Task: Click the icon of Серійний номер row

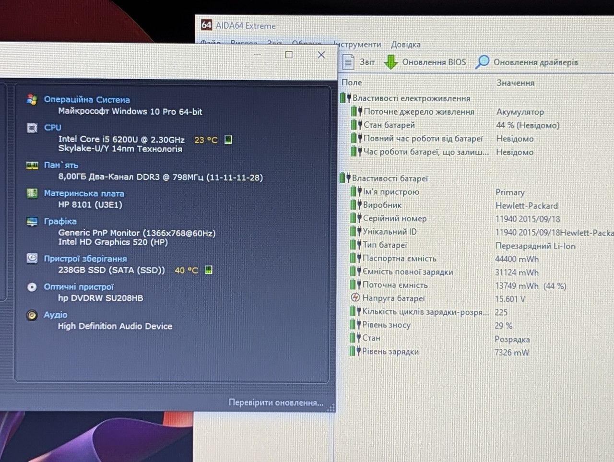Action: (x=355, y=218)
